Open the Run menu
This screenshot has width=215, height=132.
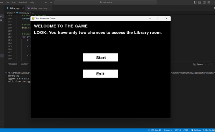click(13, 2)
